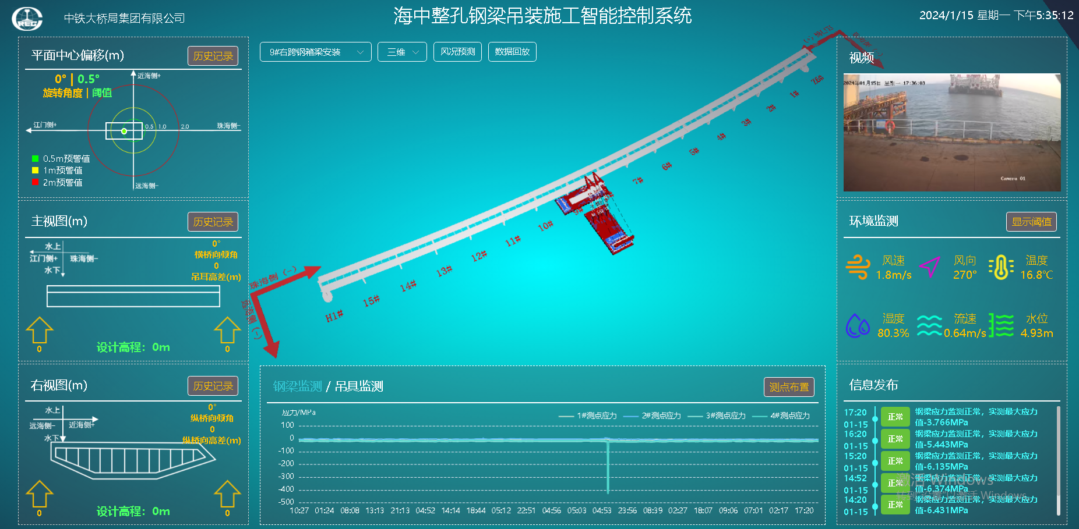Click left up-arrow in main view panel

click(40, 330)
